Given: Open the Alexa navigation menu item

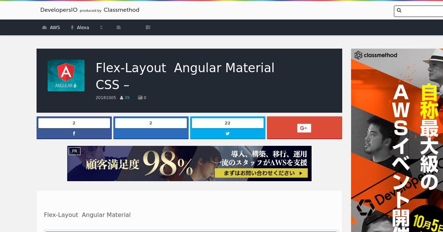Looking at the screenshot, I should point(80,27).
